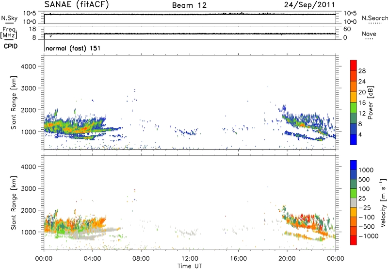Click the blue top segment of Velocity colorbar
The height and width of the screenshot is (269, 388).
354,165
